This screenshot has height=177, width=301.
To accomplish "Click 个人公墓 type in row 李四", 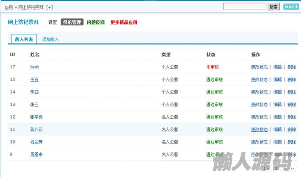I will [x=170, y=92].
